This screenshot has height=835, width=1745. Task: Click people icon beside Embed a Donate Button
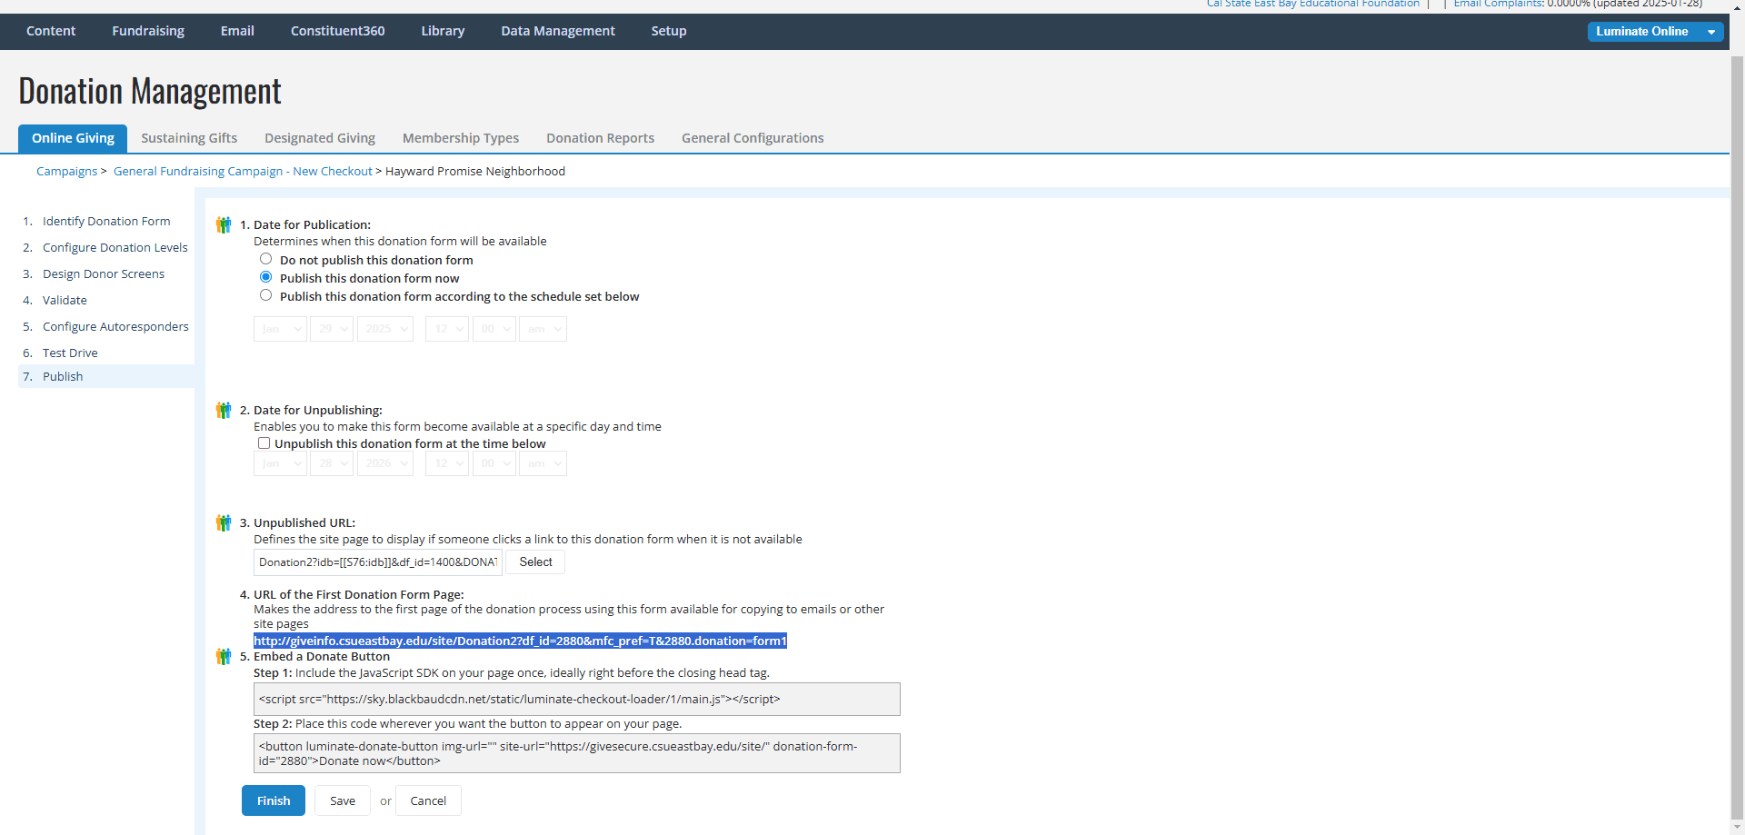point(224,657)
